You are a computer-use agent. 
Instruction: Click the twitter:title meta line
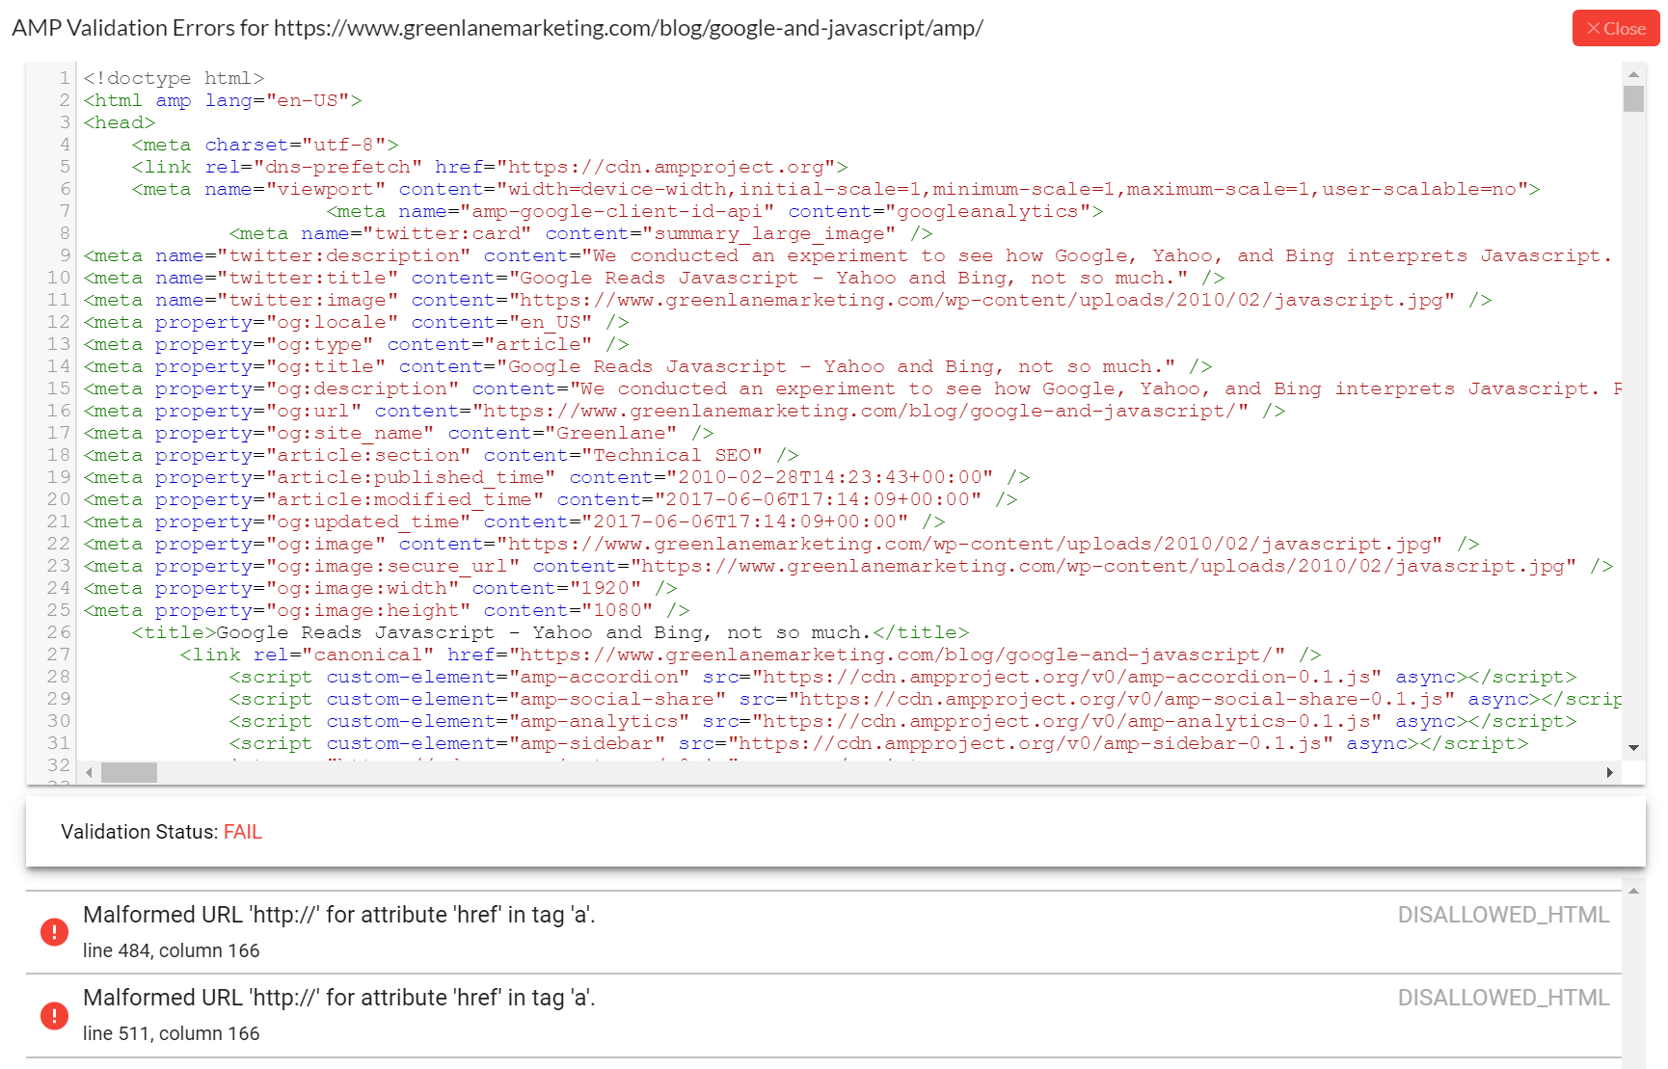click(655, 278)
